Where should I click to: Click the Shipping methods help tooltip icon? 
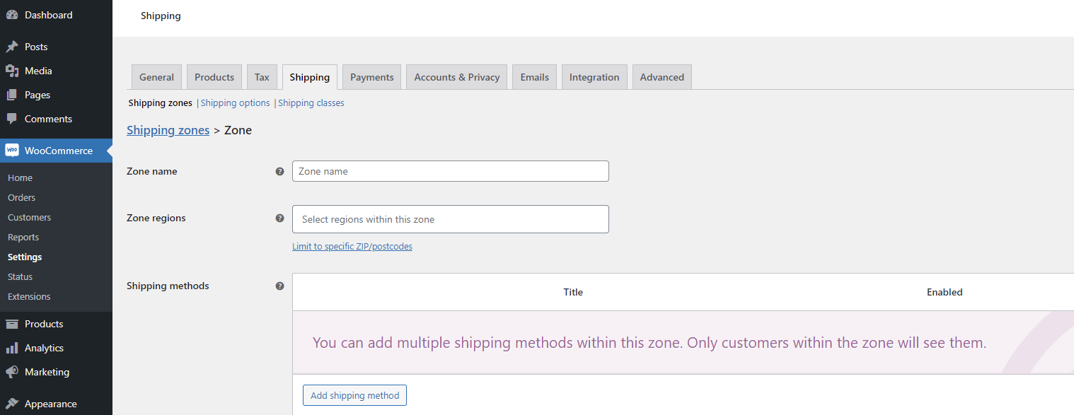click(x=279, y=286)
